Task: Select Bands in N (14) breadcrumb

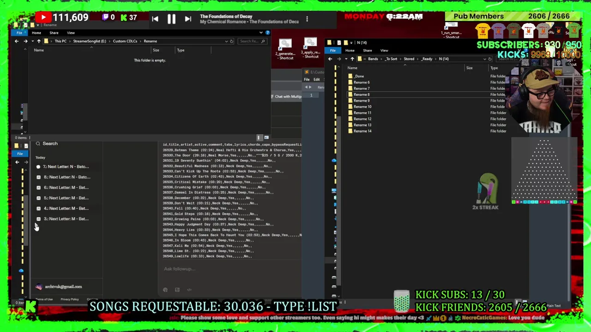Action: [x=373, y=59]
